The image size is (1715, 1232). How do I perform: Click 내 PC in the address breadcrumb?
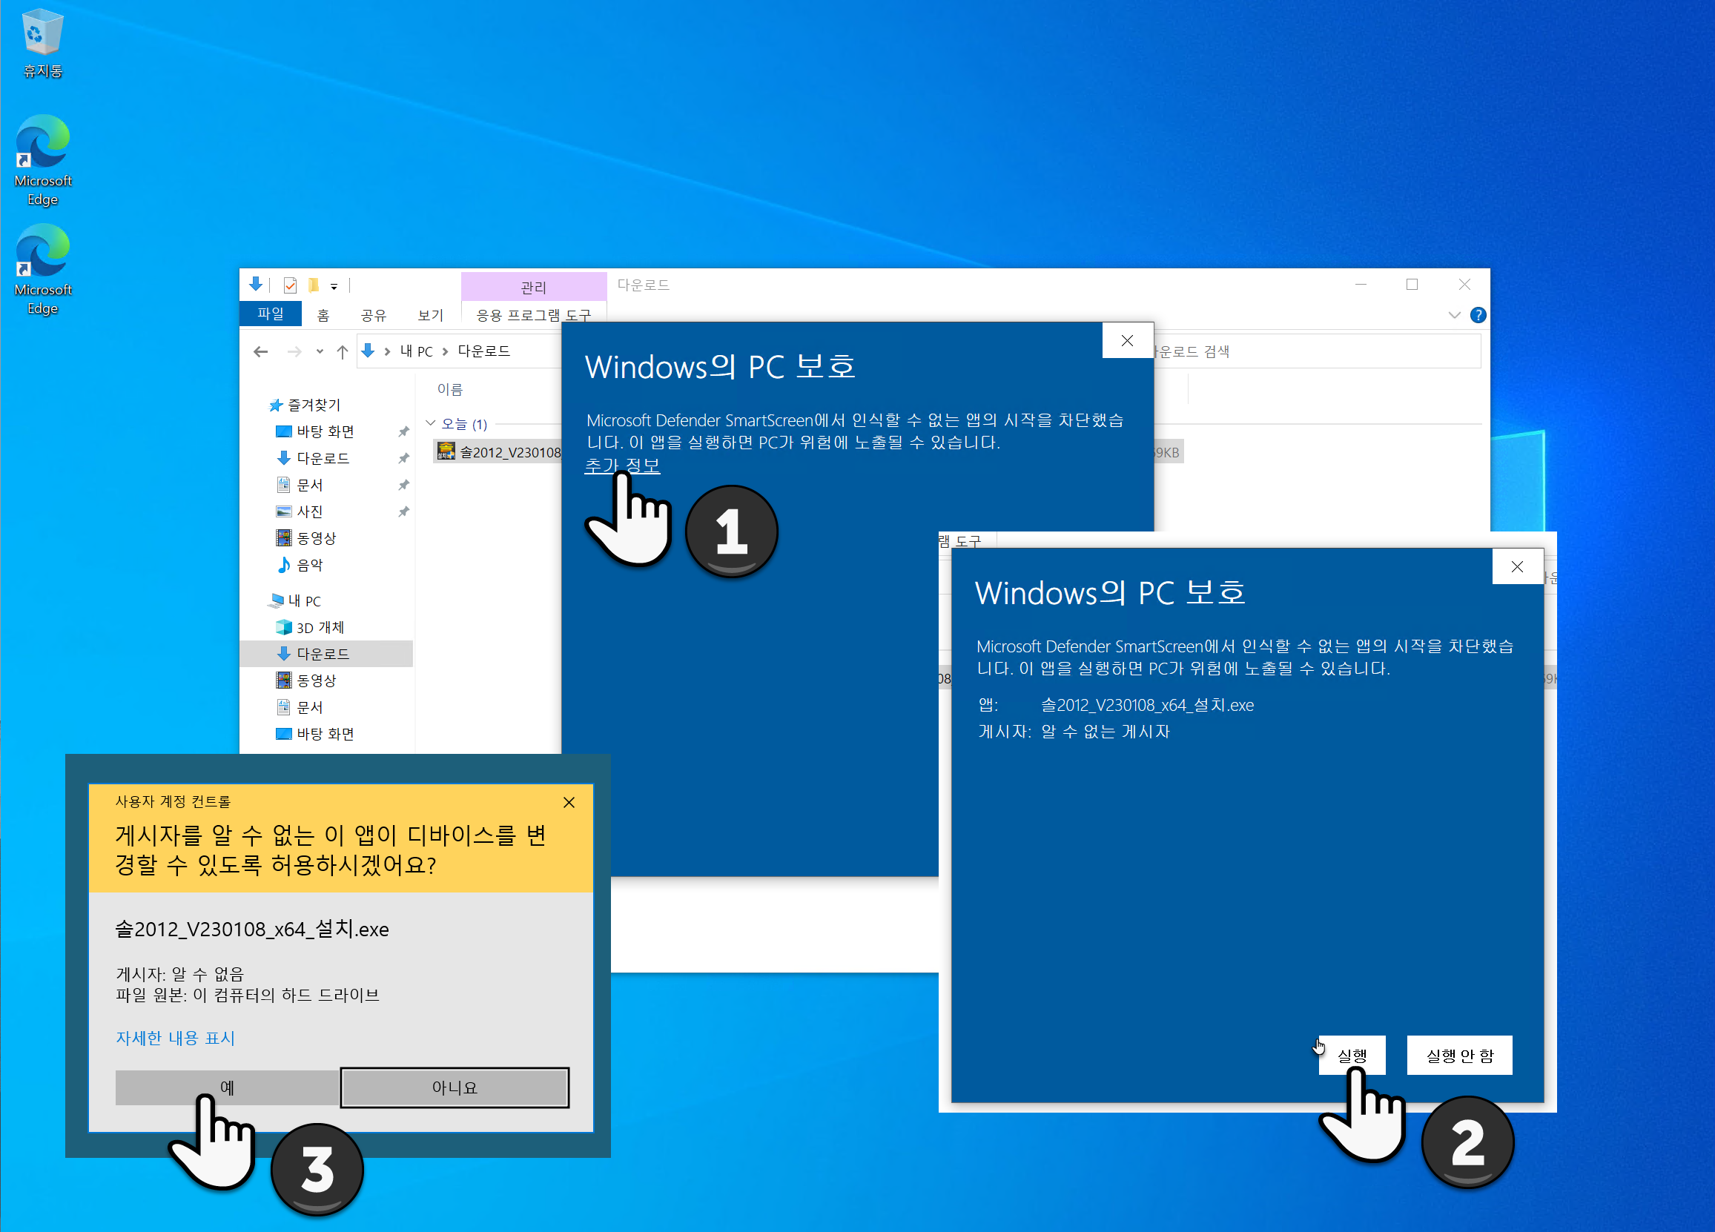(416, 351)
